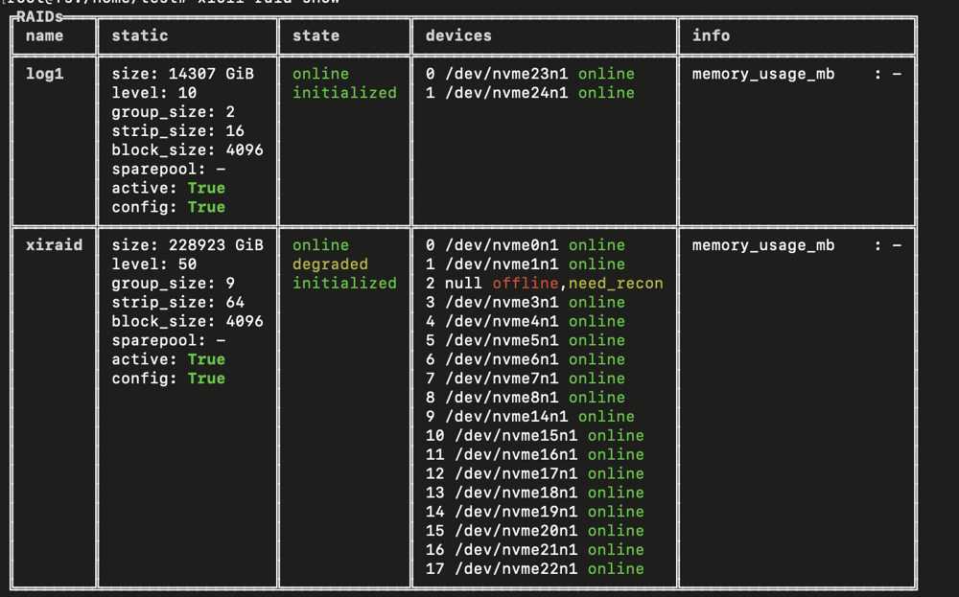Click the 'size: 228923 GiB' line
Image resolution: width=959 pixels, height=597 pixels.
point(187,245)
